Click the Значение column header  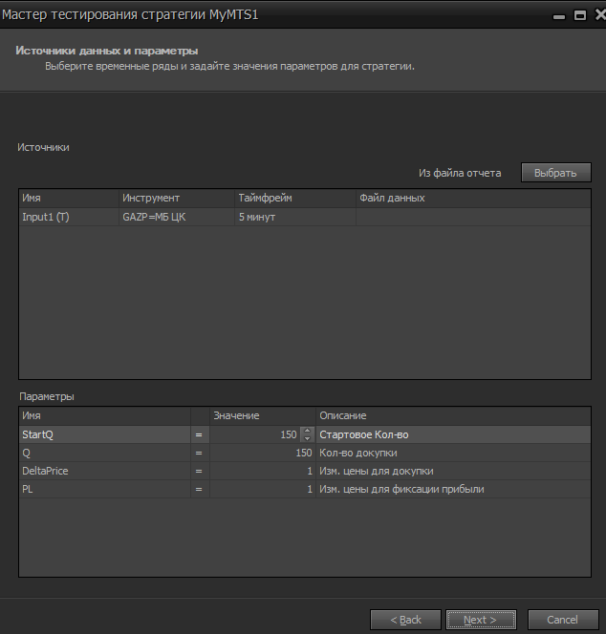tap(262, 415)
